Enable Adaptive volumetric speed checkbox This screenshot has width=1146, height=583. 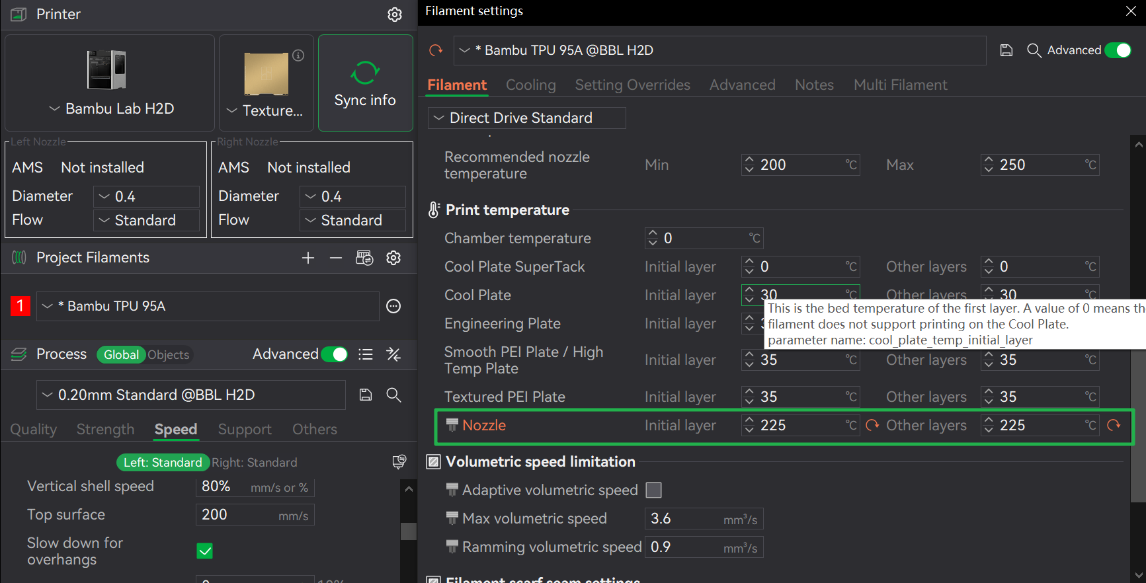[653, 490]
